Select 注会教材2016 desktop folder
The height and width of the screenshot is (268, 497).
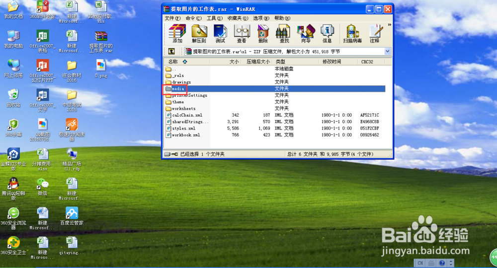72,71
